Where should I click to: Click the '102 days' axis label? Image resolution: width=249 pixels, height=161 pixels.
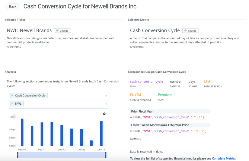pos(13,116)
